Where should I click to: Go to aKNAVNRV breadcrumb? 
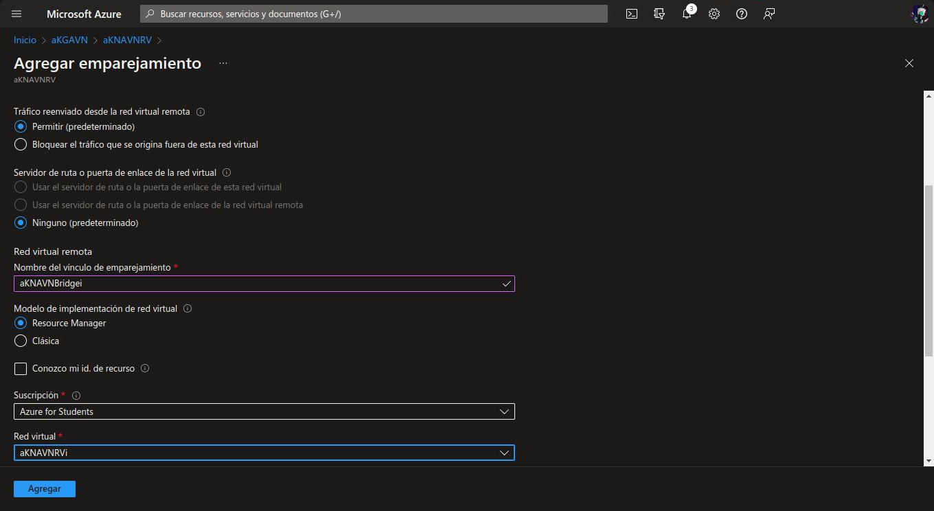coord(127,41)
